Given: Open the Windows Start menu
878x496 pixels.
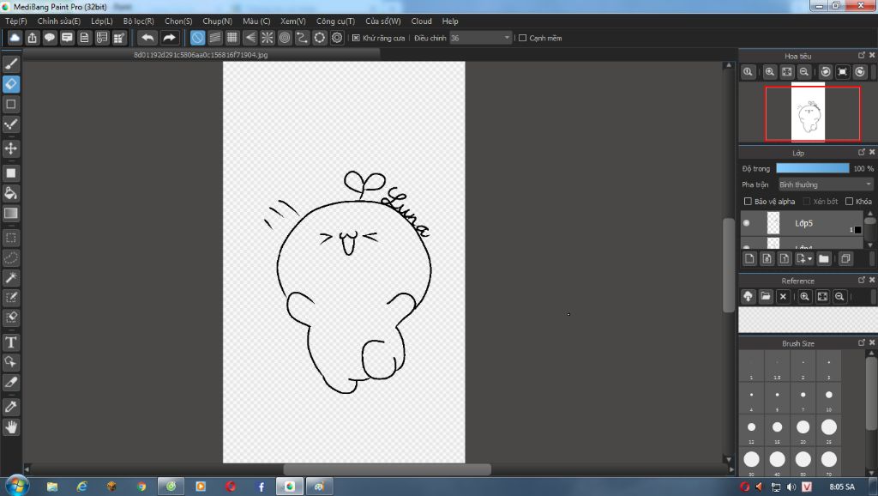Looking at the screenshot, I should (x=17, y=486).
